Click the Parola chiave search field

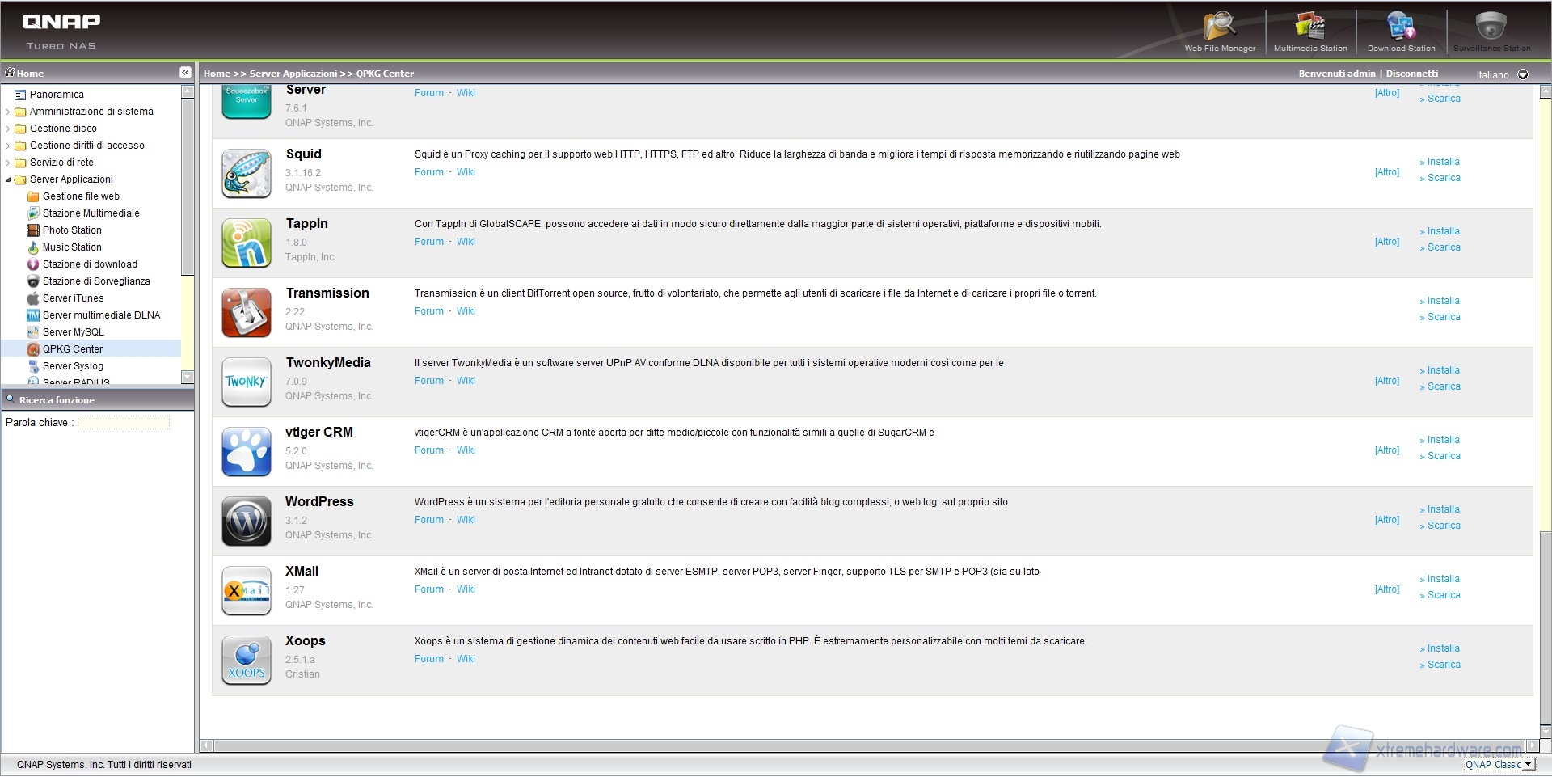[124, 422]
